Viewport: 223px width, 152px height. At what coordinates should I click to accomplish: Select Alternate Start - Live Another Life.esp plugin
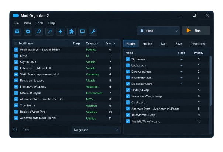[x=167, y=109]
